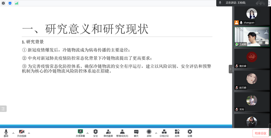
Task: Mute the microphone (静音)
Action: (x=6, y=133)
